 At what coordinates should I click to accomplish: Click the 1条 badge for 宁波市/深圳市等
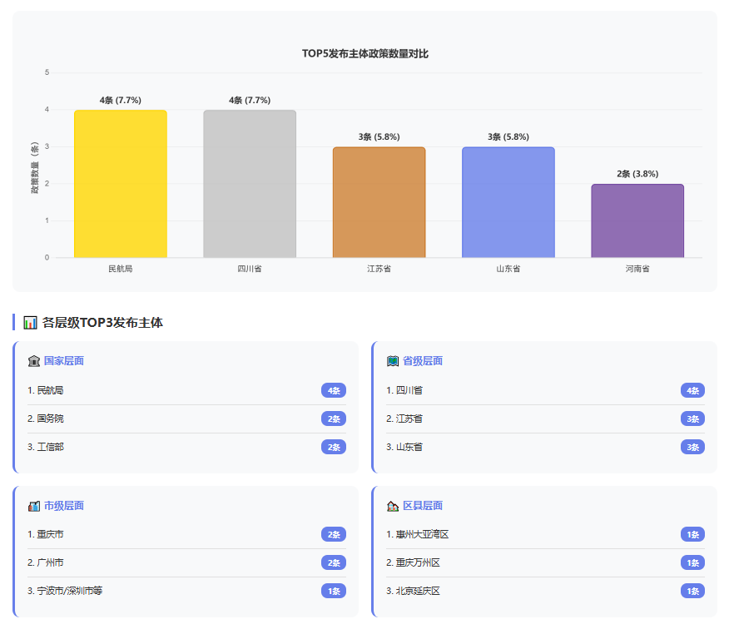tap(334, 591)
